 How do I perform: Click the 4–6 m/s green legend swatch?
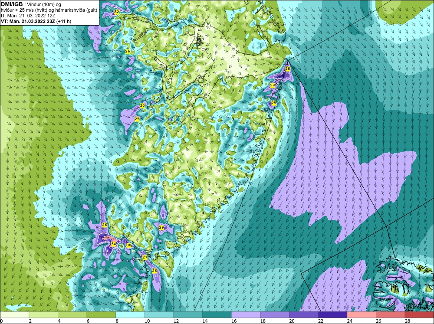point(72,315)
